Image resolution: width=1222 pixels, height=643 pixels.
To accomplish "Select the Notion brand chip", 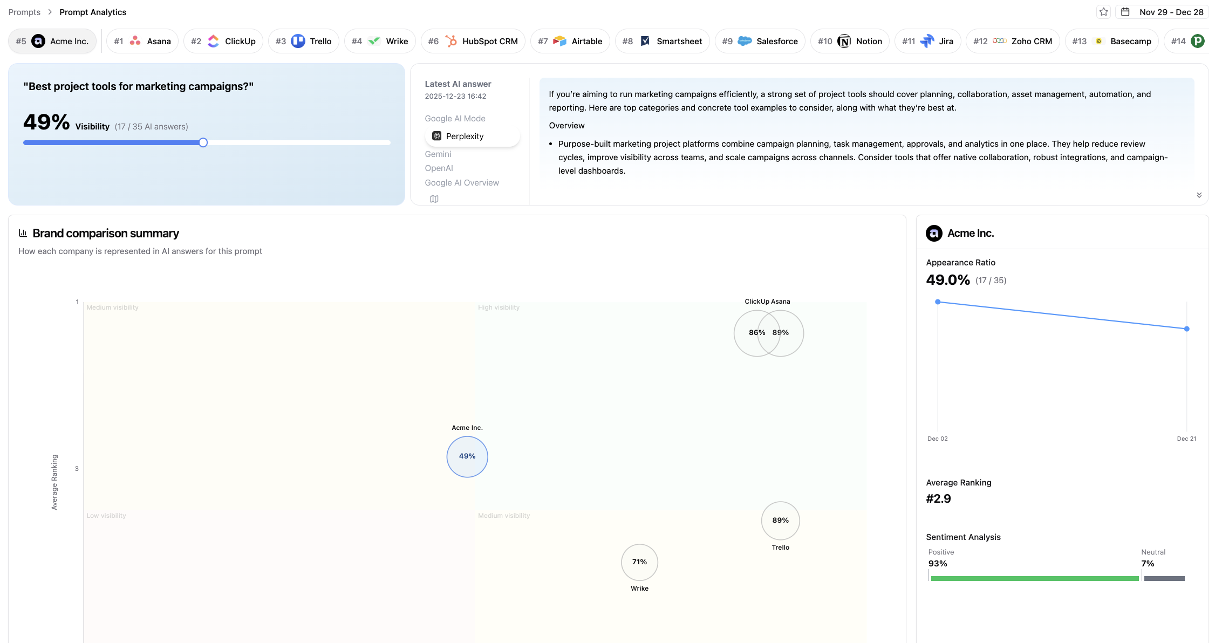I will 850,41.
